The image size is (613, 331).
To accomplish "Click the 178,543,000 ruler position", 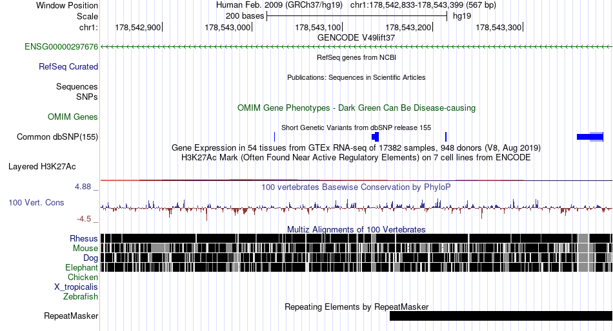I will [x=228, y=27].
